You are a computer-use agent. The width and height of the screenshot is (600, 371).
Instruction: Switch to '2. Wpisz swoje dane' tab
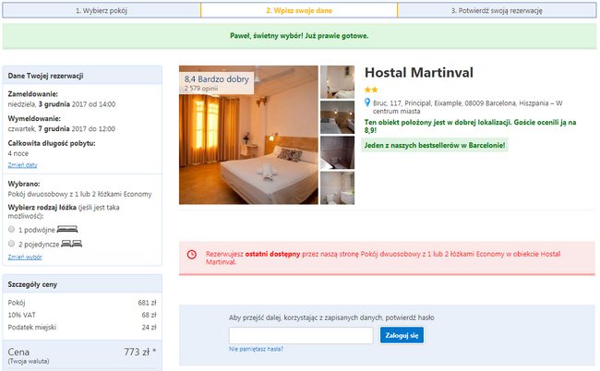(299, 10)
